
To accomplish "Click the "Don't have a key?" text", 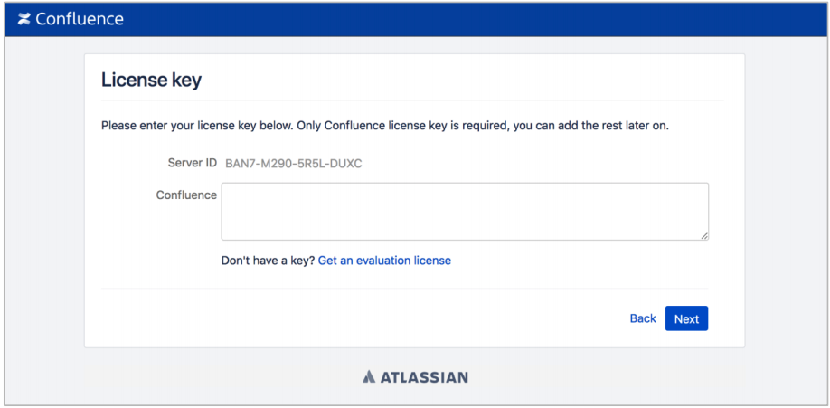I will (x=268, y=261).
